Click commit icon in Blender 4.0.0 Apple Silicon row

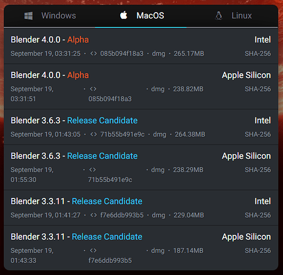point(93,89)
